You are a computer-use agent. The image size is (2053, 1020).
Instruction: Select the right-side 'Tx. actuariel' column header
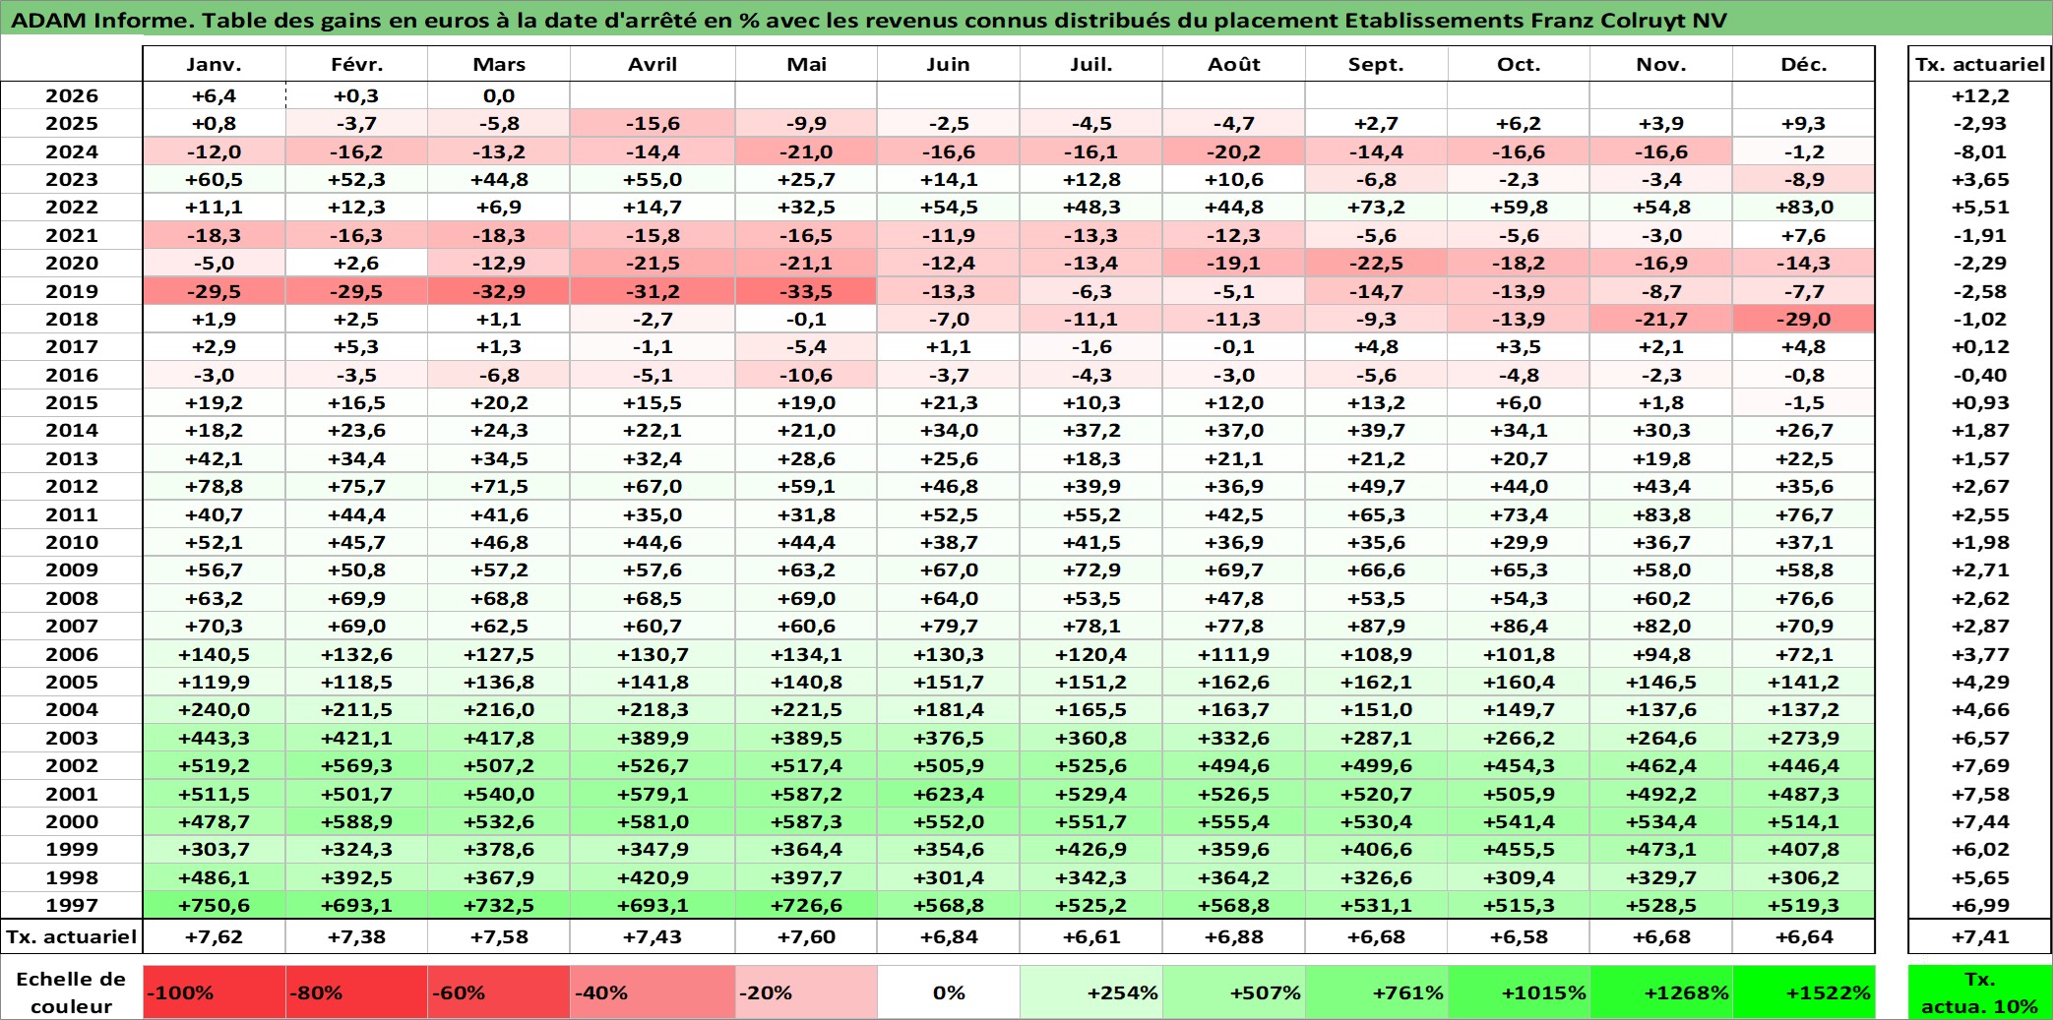(x=1979, y=64)
